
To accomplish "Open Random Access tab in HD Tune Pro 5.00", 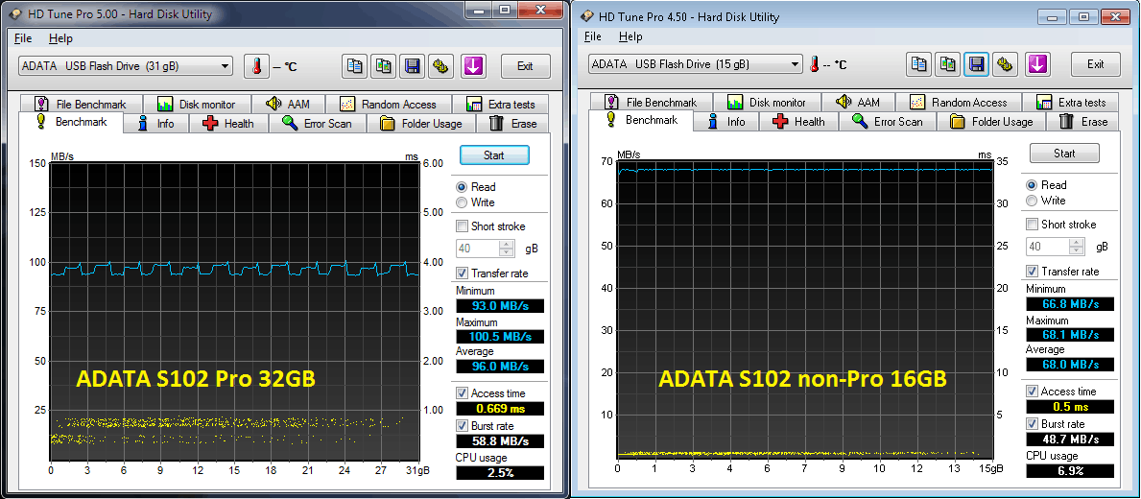I will (x=389, y=104).
